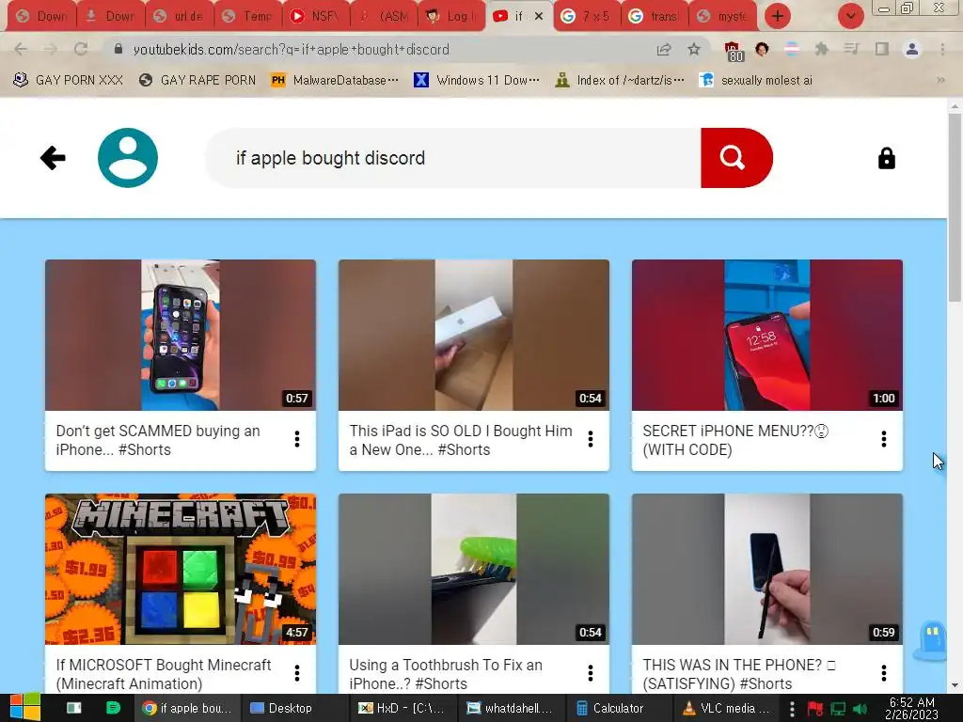
Task: Play the 0:54 iPad box video thumbnail
Action: (474, 335)
